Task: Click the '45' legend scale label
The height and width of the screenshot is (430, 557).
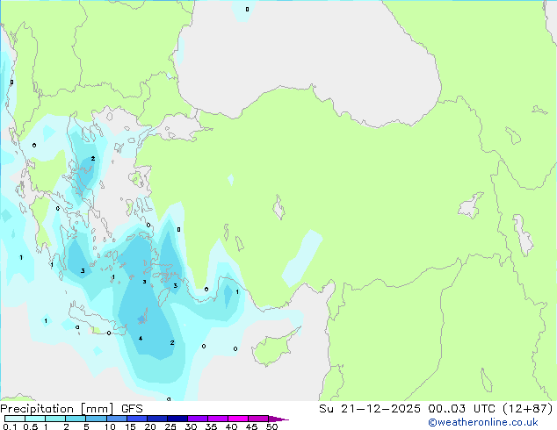Action: (251, 426)
